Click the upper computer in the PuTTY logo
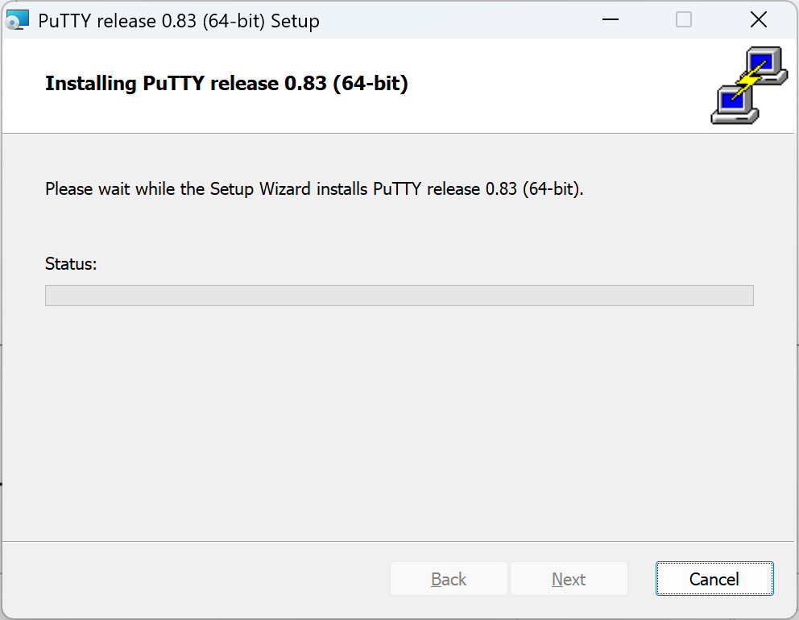This screenshot has width=799, height=620. (x=766, y=64)
